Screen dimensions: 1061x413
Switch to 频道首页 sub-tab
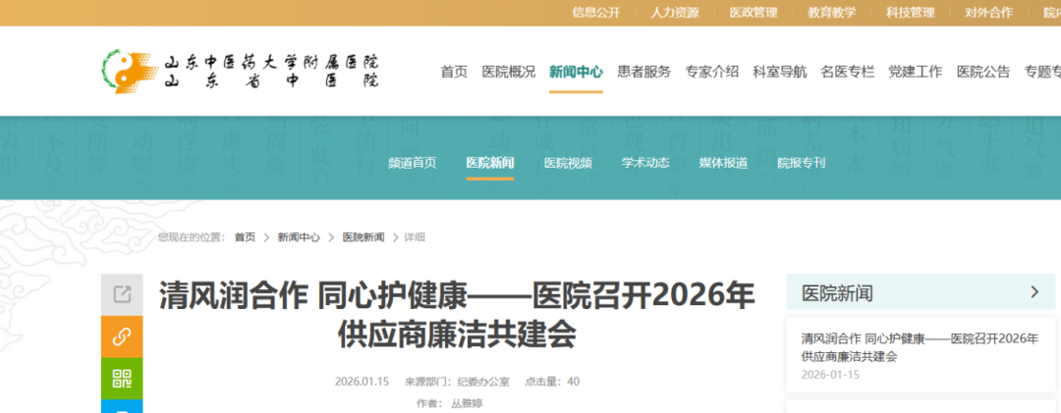412,163
